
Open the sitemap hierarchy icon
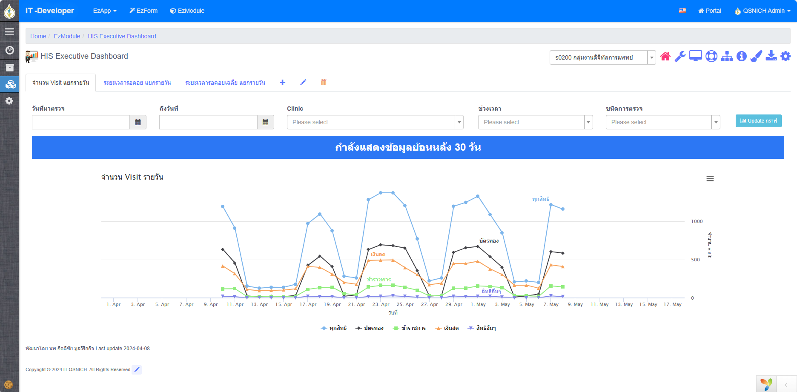pos(727,57)
